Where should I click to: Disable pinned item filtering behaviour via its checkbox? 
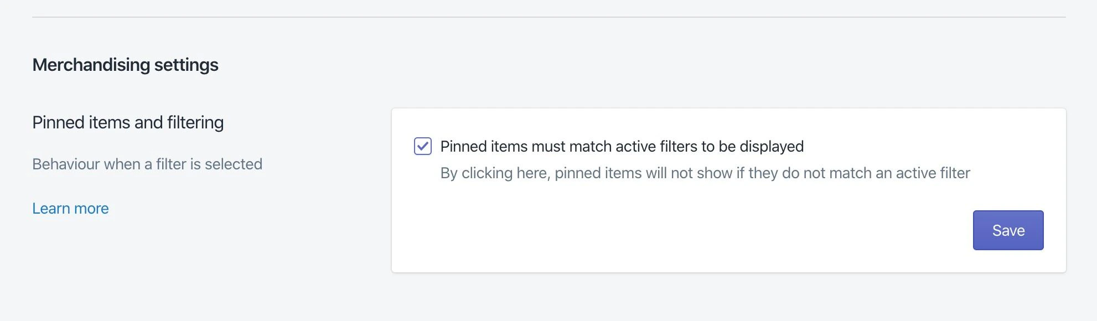pos(424,147)
